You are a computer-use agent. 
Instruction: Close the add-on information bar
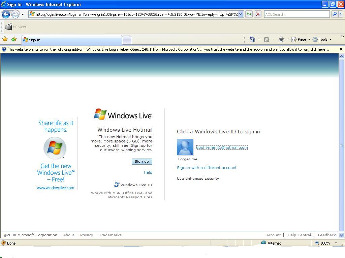coord(341,49)
